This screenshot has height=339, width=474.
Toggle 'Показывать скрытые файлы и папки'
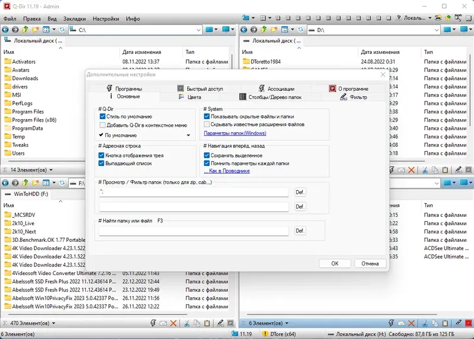pos(207,116)
